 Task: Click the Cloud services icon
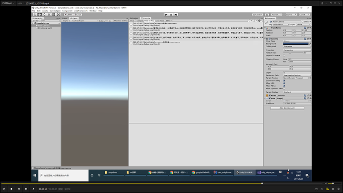tap(268, 14)
